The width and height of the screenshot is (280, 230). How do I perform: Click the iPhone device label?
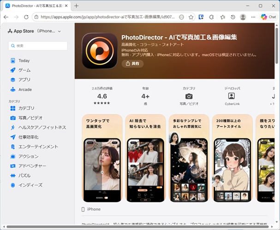coord(94,209)
